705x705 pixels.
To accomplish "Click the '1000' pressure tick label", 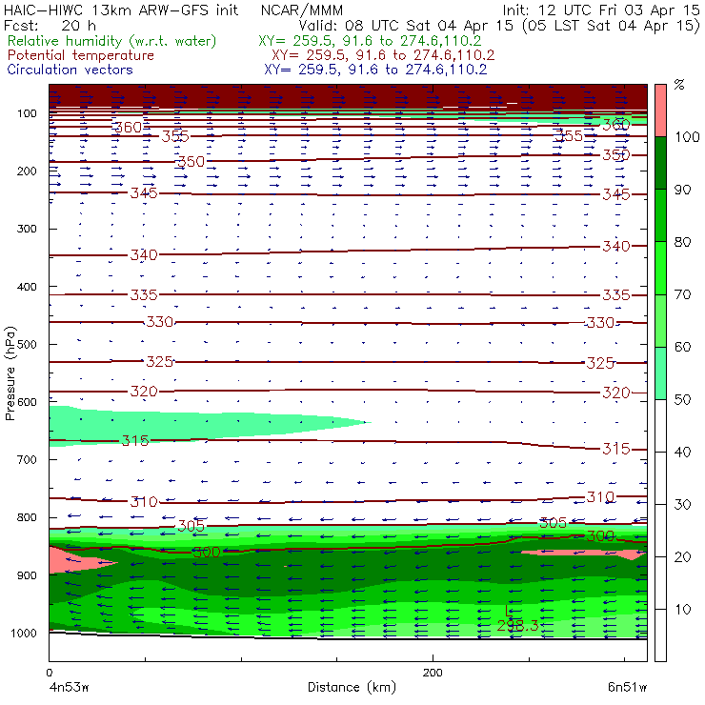I will [24, 633].
